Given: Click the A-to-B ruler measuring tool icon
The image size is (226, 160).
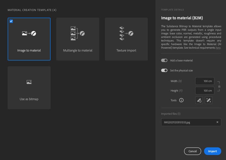Looking at the screenshot, I should pyautogui.click(x=209, y=100).
